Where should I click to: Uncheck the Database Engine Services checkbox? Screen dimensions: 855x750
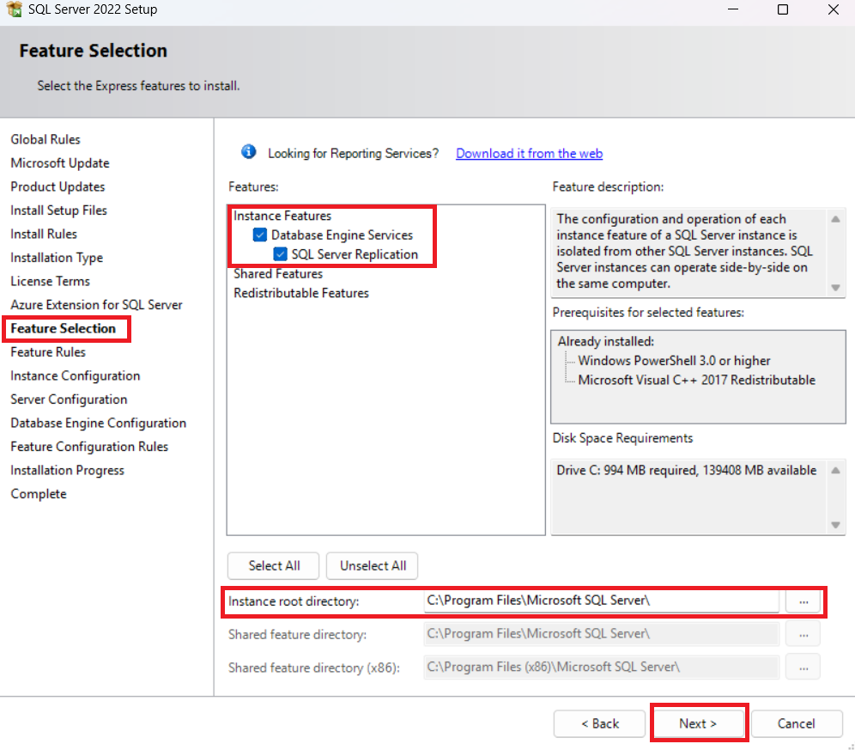tap(259, 235)
